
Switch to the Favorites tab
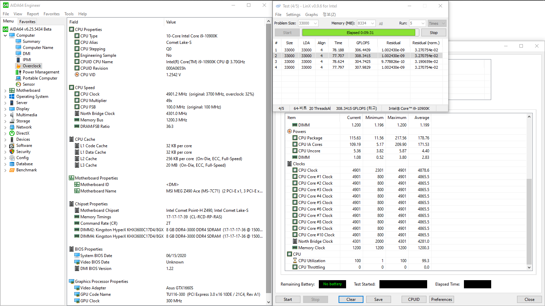pyautogui.click(x=28, y=21)
